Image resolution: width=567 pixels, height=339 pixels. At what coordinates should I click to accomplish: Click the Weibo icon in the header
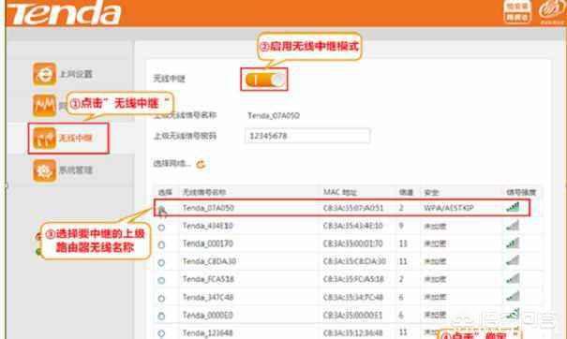pyautogui.click(x=551, y=12)
